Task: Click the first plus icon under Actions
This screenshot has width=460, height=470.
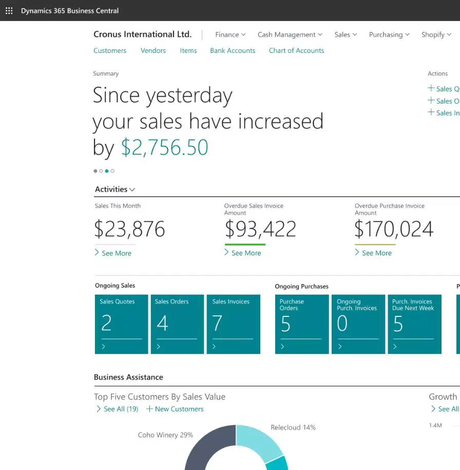Action: coord(431,88)
